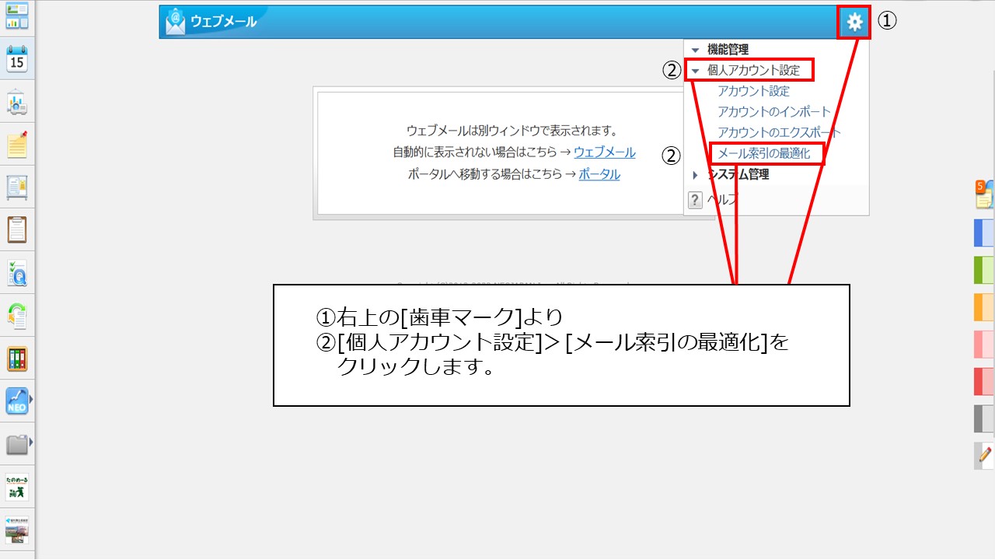
Task: Open the たのめーる shortcut icon
Action: (x=17, y=487)
